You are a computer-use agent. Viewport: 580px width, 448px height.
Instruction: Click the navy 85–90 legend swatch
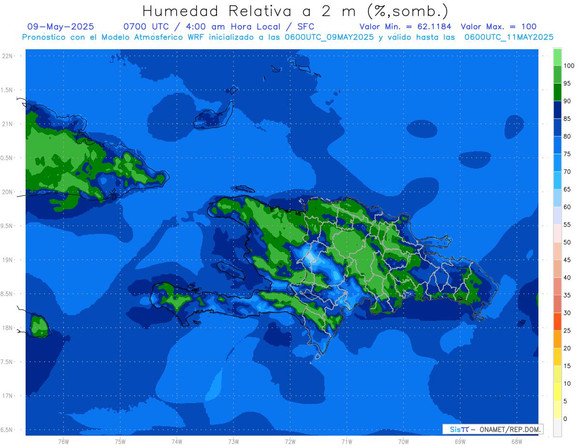557,110
